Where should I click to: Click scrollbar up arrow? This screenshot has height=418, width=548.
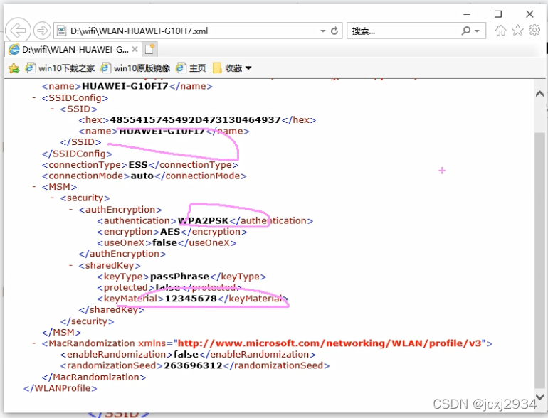(x=539, y=94)
